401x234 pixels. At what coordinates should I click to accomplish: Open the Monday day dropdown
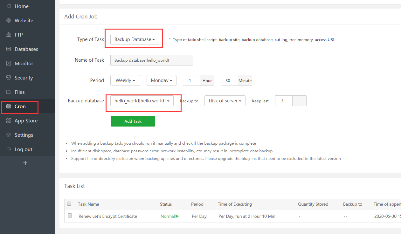[x=161, y=80]
